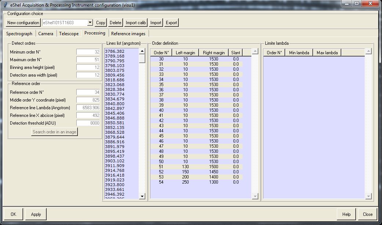The image size is (382, 225).
Task: Sort by the Order N° column header
Action: click(x=161, y=52)
